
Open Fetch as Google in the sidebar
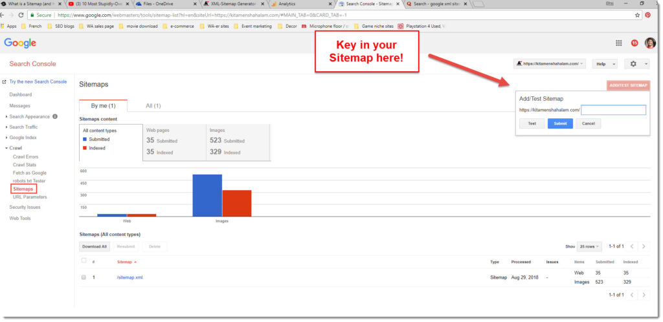[x=30, y=173]
